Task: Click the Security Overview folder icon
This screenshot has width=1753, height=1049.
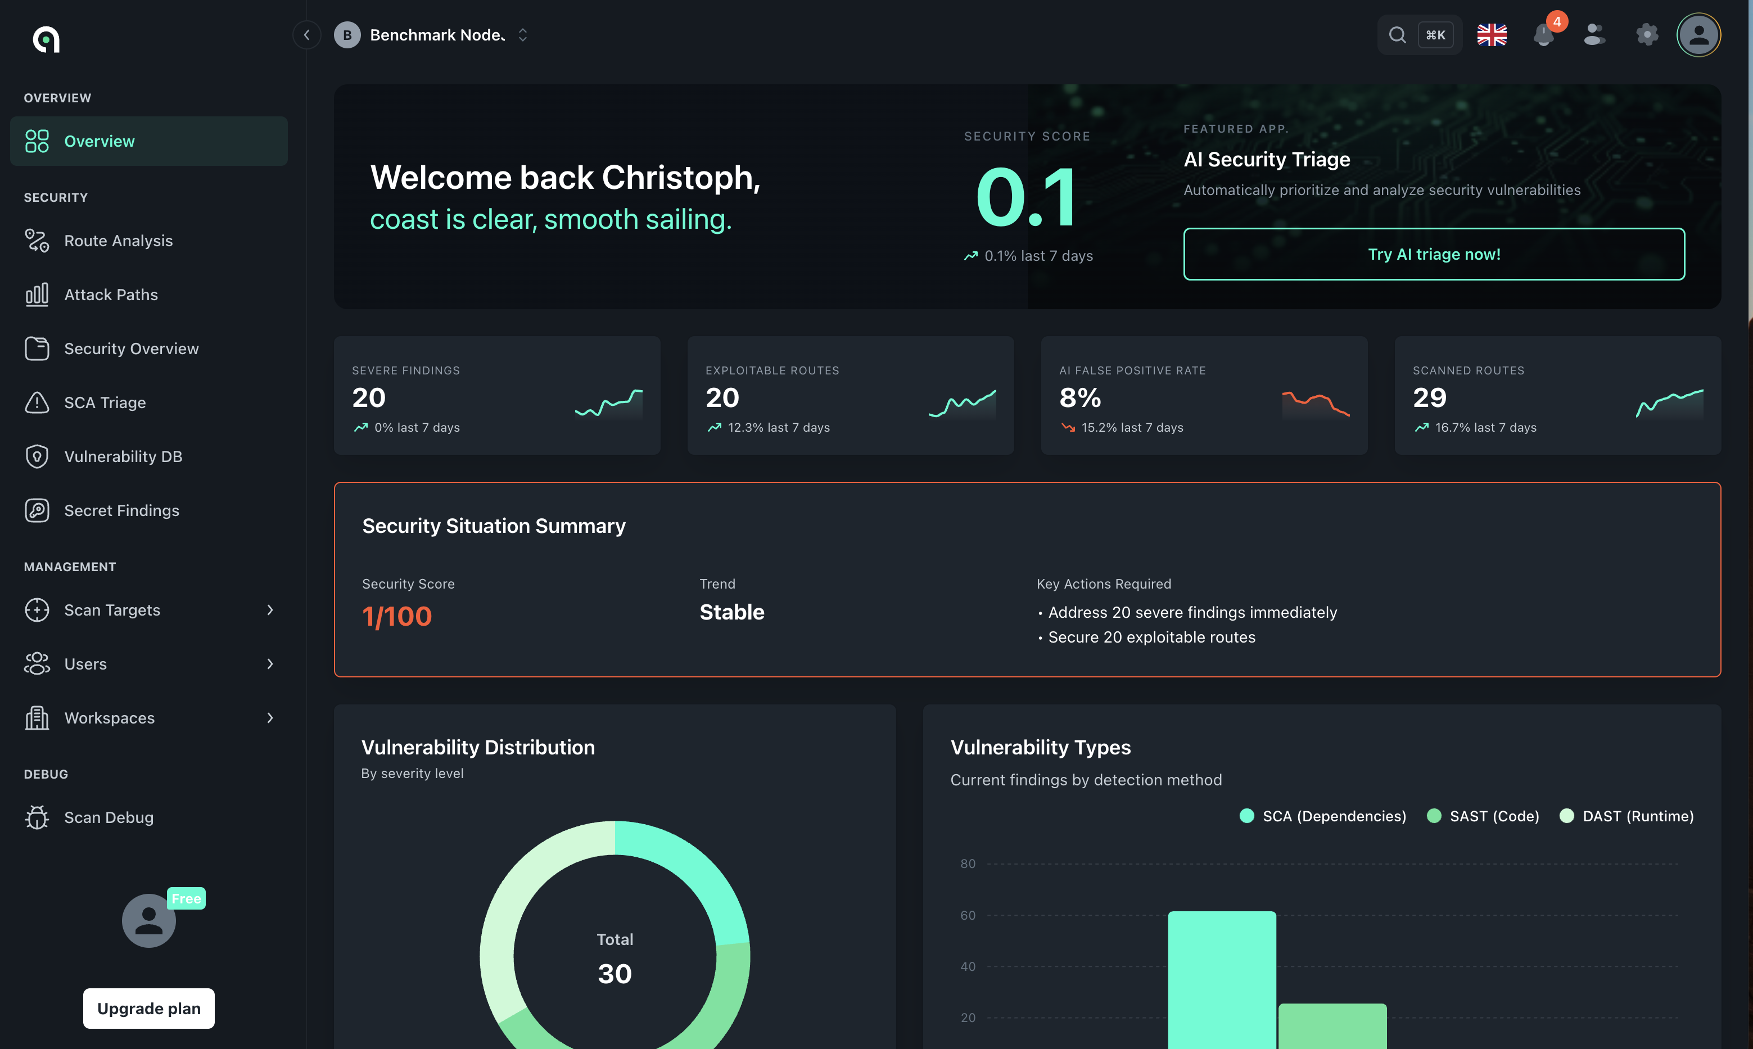Action: 37,349
